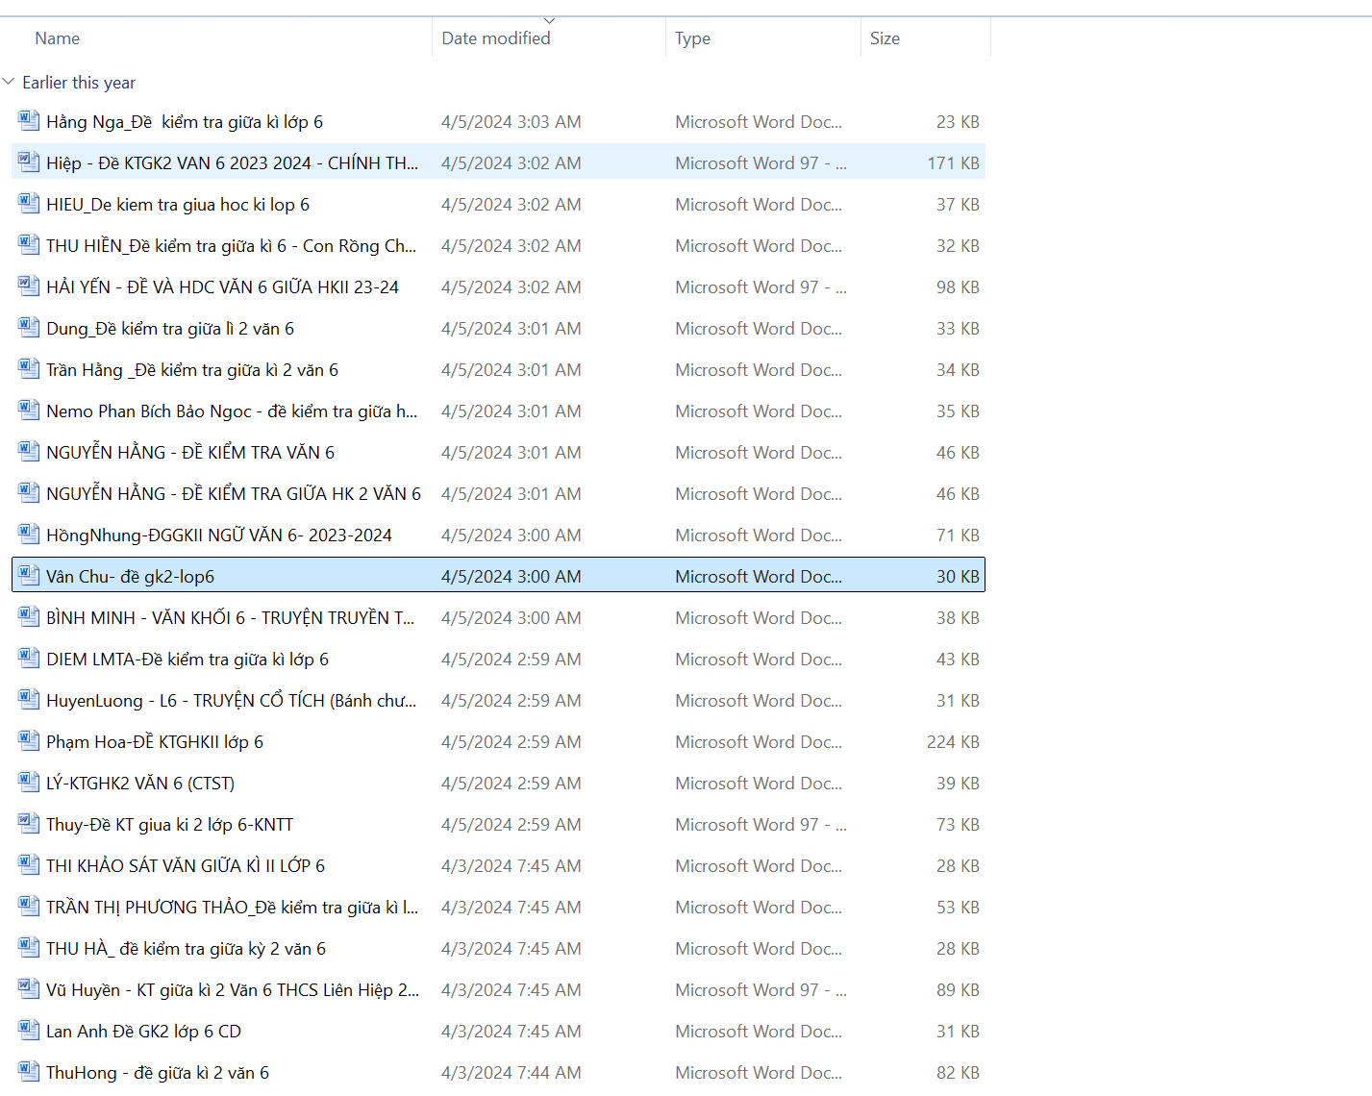
Task: Select file name Vân Chu- đề gk2-lop6
Action: (131, 577)
